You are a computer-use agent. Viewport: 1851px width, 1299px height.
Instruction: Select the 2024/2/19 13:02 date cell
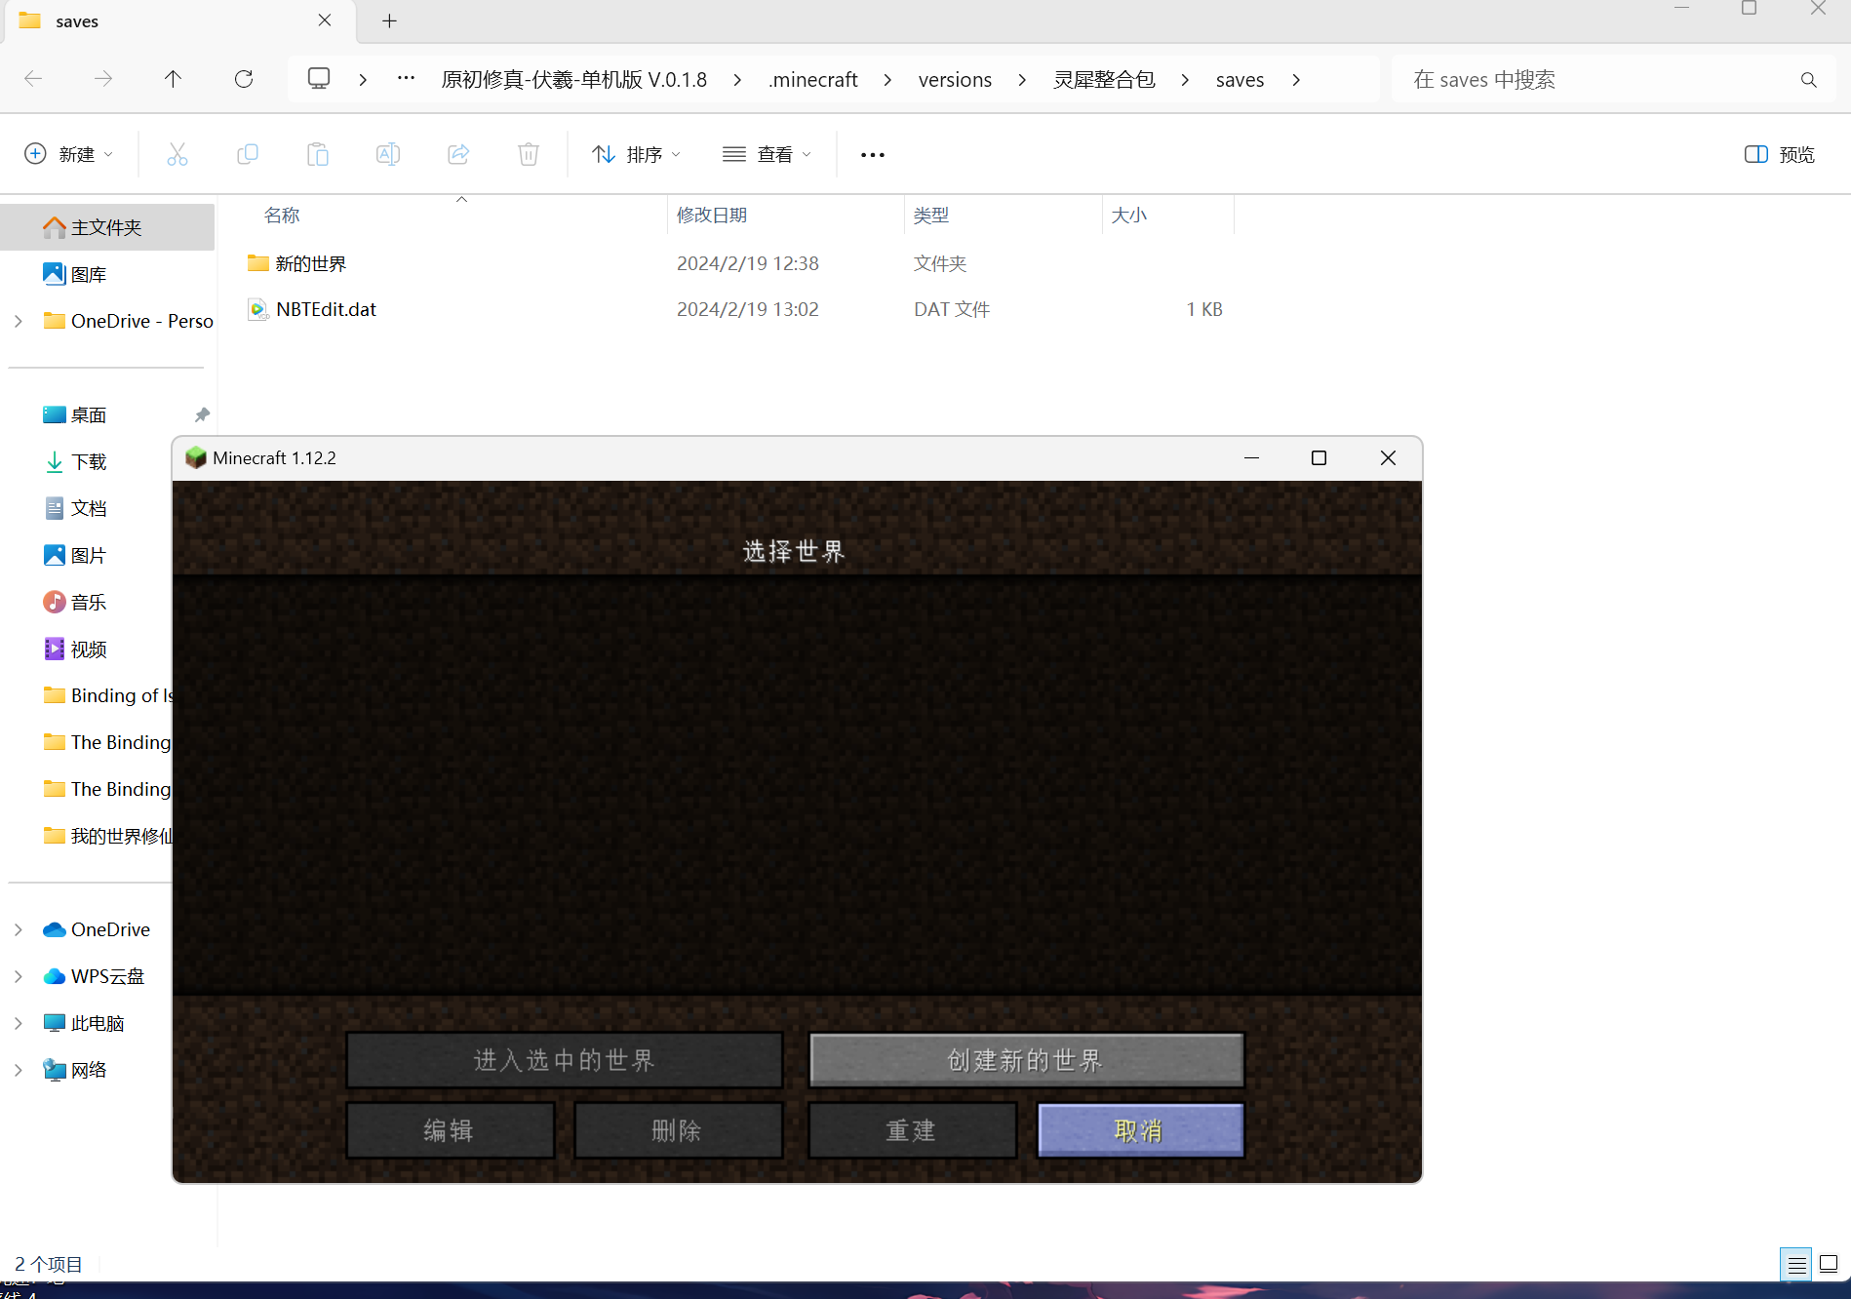click(x=748, y=309)
